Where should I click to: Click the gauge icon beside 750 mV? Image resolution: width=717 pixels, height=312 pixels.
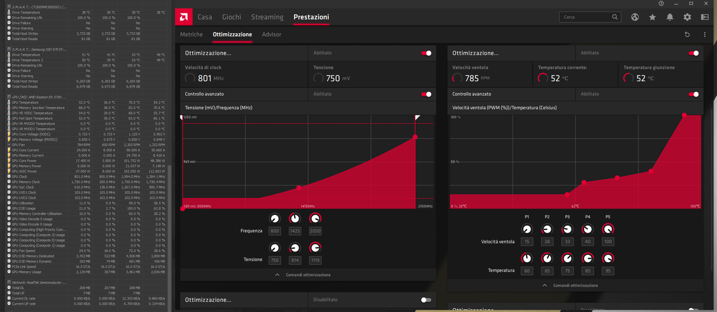click(x=319, y=78)
